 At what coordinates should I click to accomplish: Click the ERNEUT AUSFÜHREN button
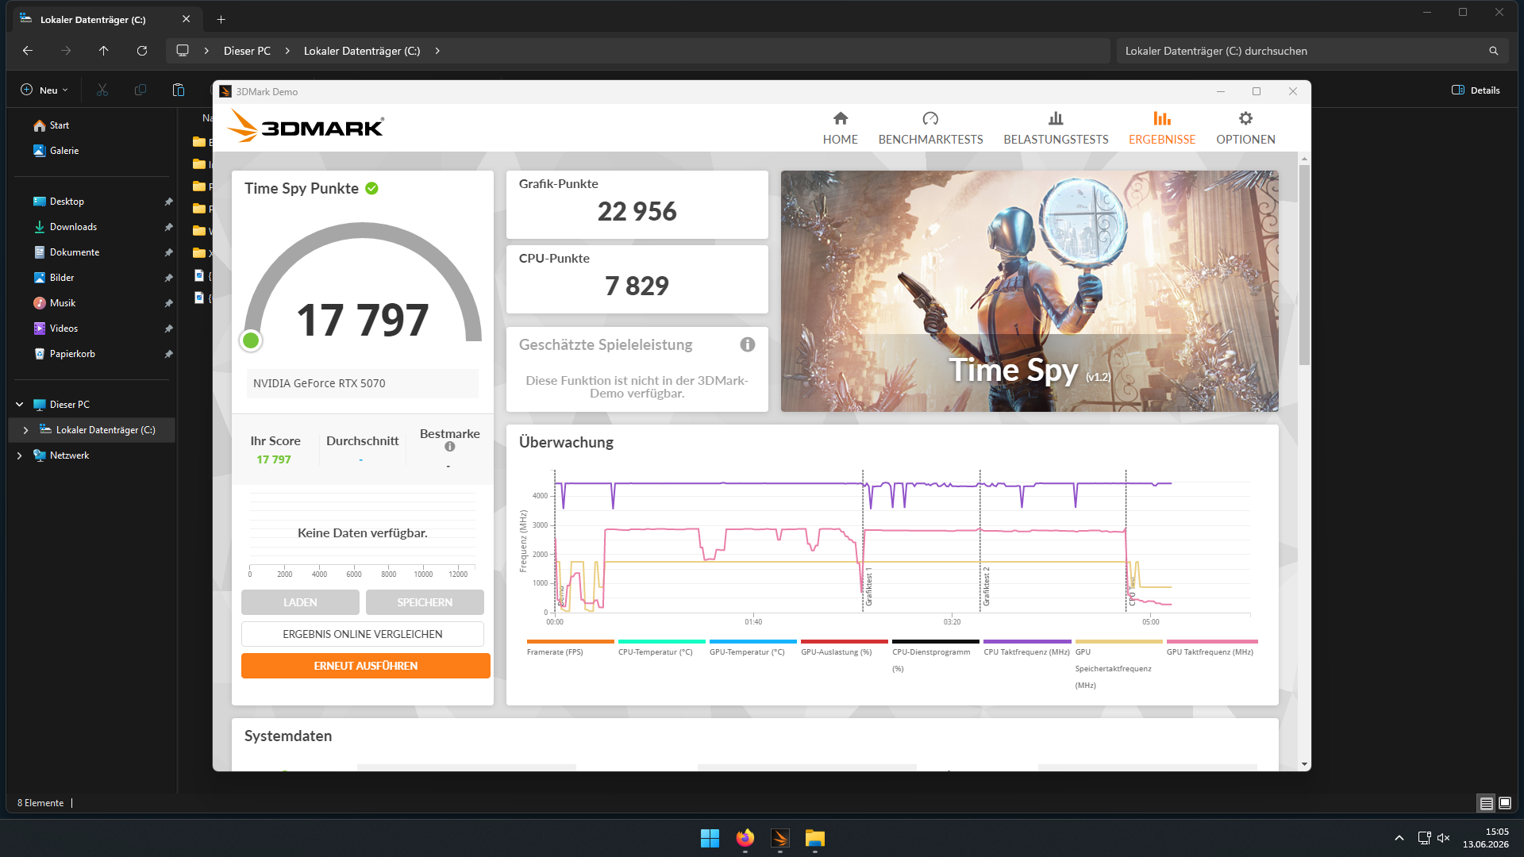365,666
